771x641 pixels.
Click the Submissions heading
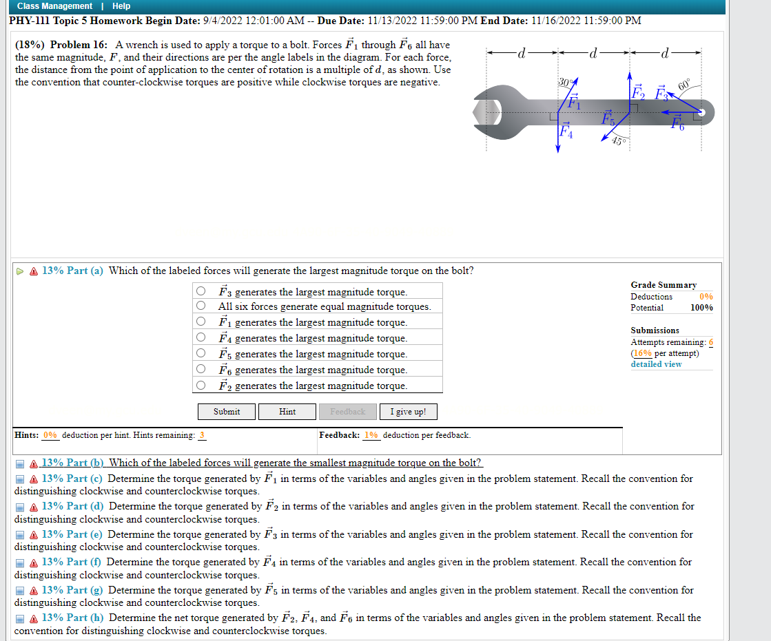point(655,330)
